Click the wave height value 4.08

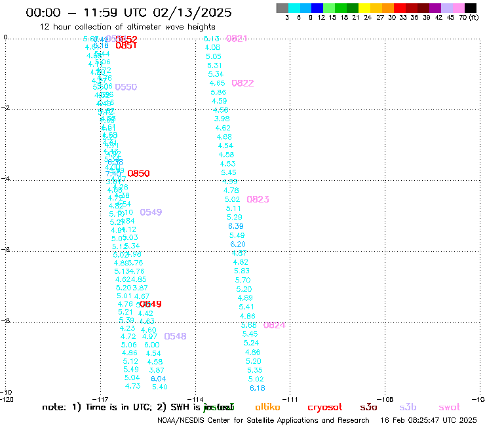[x=212, y=47]
